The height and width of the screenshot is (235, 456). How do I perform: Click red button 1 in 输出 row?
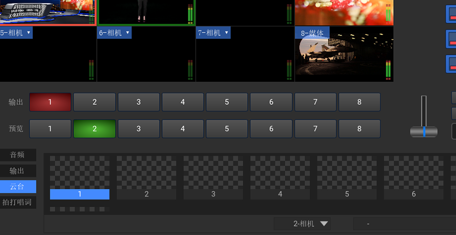(50, 102)
